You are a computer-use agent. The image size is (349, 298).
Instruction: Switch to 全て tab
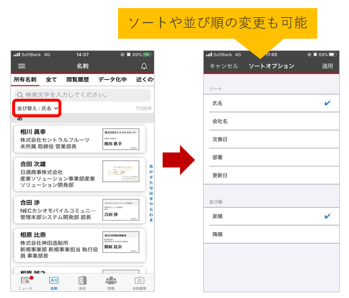point(51,80)
